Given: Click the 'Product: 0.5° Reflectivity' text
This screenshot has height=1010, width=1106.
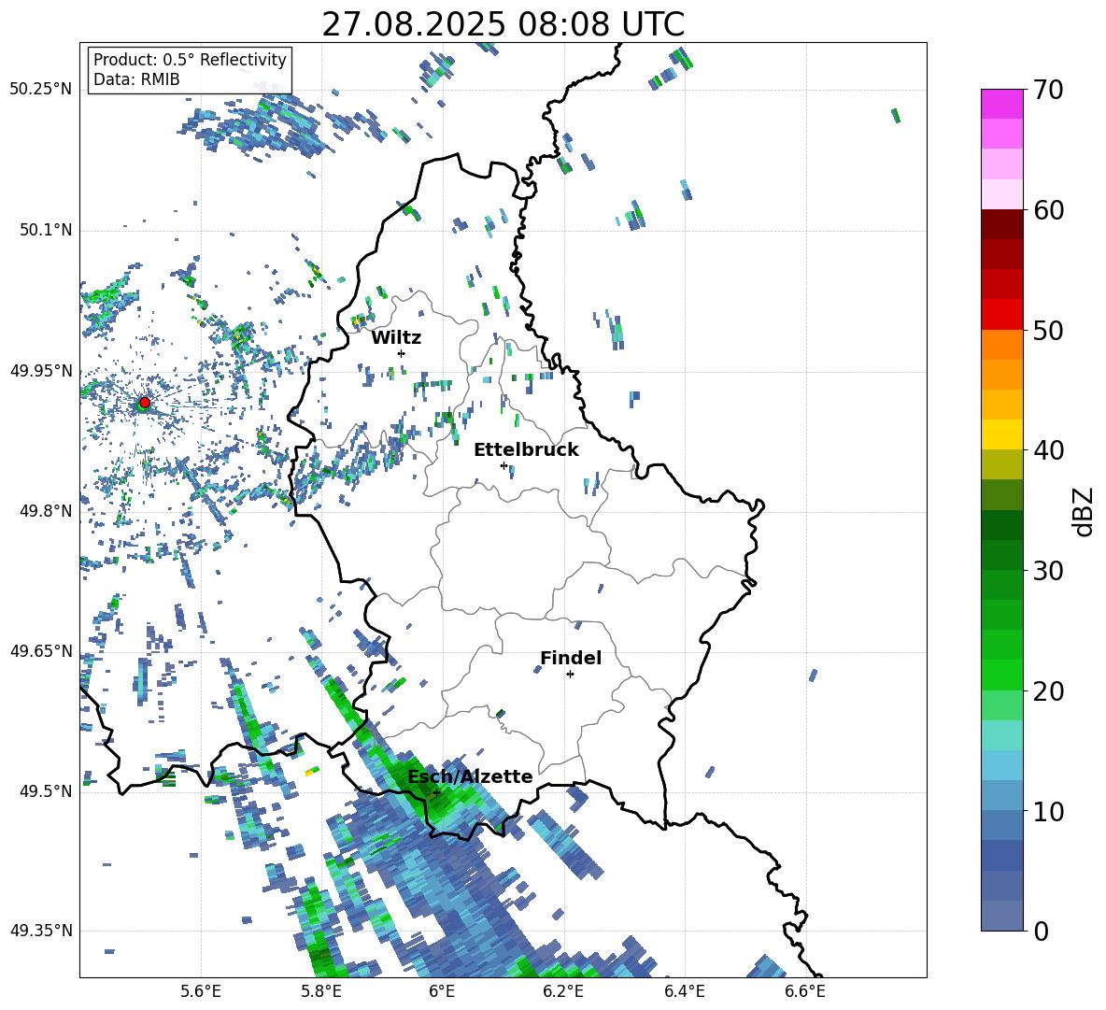Looking at the screenshot, I should coord(190,59).
